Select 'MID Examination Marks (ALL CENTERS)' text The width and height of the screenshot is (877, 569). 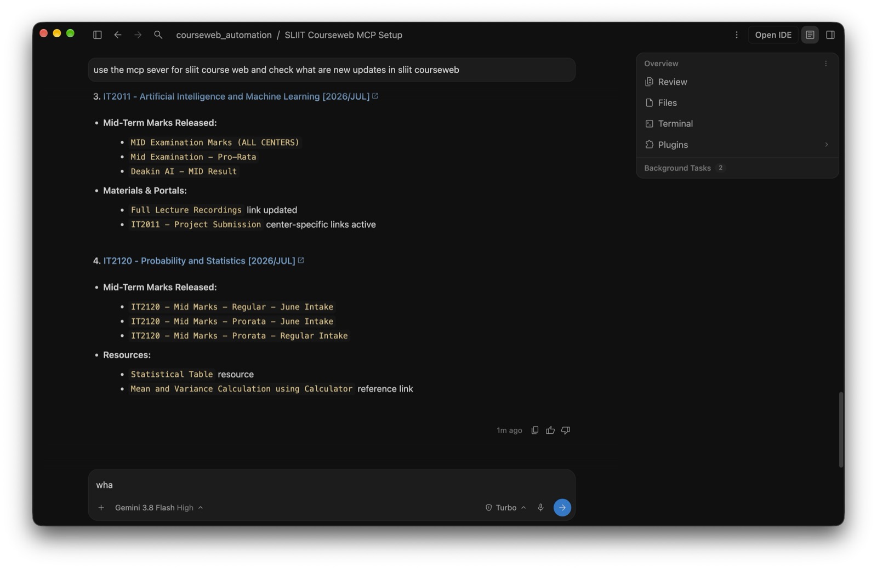(x=215, y=142)
